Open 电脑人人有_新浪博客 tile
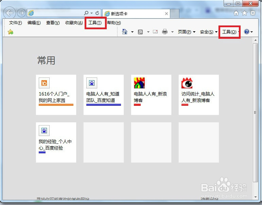 (x=151, y=95)
